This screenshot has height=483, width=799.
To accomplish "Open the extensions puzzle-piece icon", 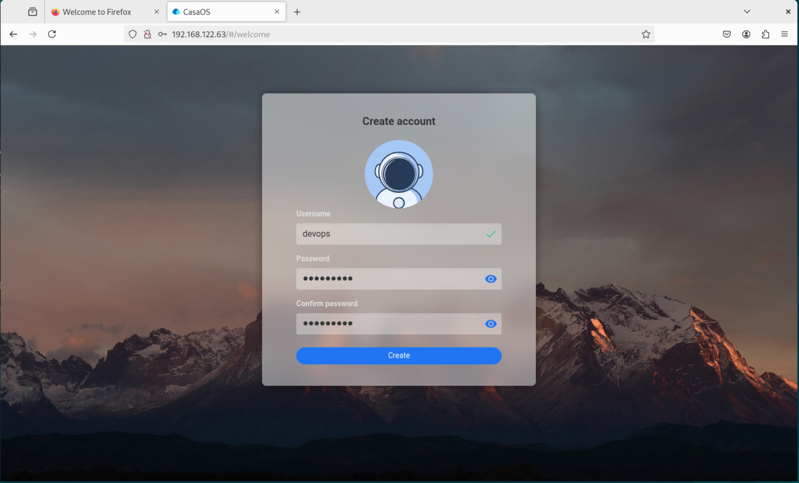I will [x=765, y=34].
